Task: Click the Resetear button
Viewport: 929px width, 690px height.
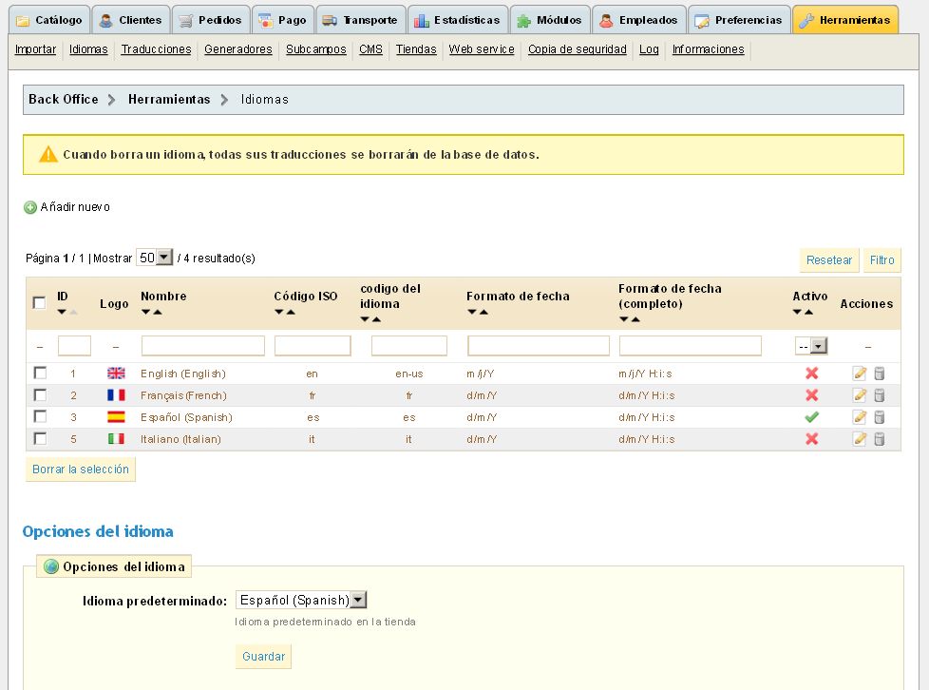Action: [829, 260]
